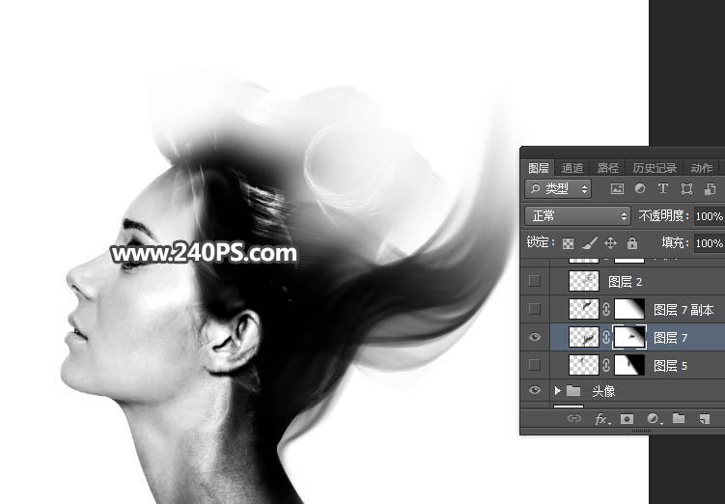Screen dimensions: 725x504
Task: Click the 图层 2 layer name
Action: [625, 282]
